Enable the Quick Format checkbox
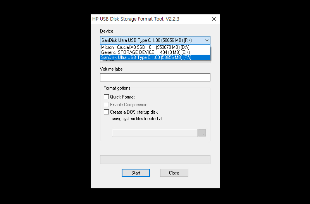 [x=107, y=97]
